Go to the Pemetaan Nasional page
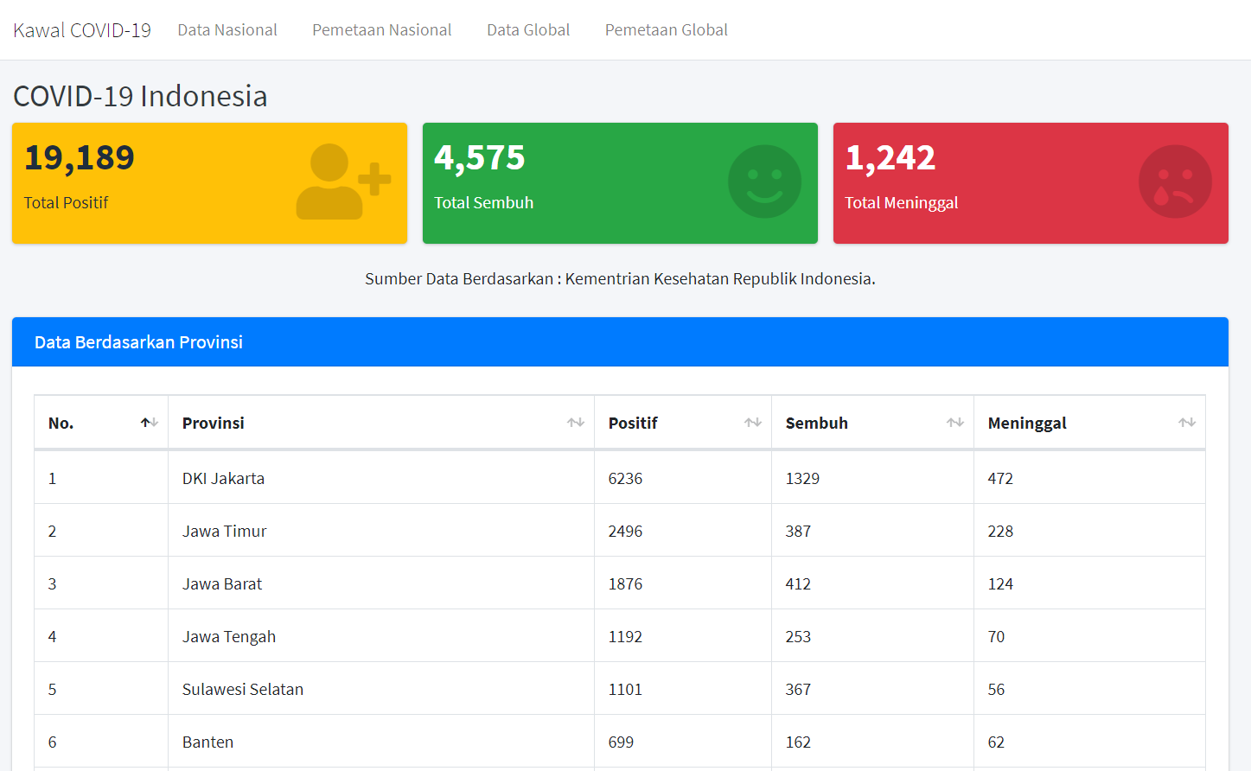Screen dimensions: 1251x771 tap(382, 30)
